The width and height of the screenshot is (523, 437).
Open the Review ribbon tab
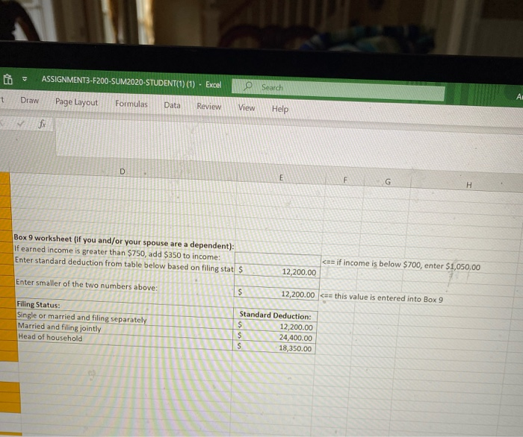pyautogui.click(x=208, y=107)
